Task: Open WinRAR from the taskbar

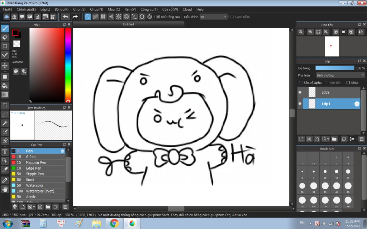Action: [x=25, y=223]
